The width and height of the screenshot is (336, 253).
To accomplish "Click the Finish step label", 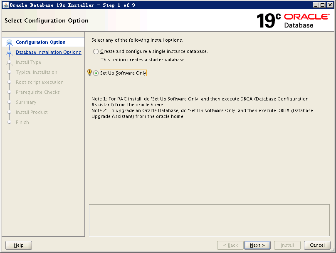I will pyautogui.click(x=22, y=122).
